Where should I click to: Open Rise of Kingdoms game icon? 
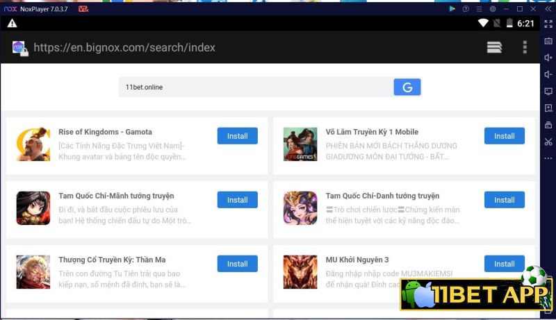click(x=33, y=144)
